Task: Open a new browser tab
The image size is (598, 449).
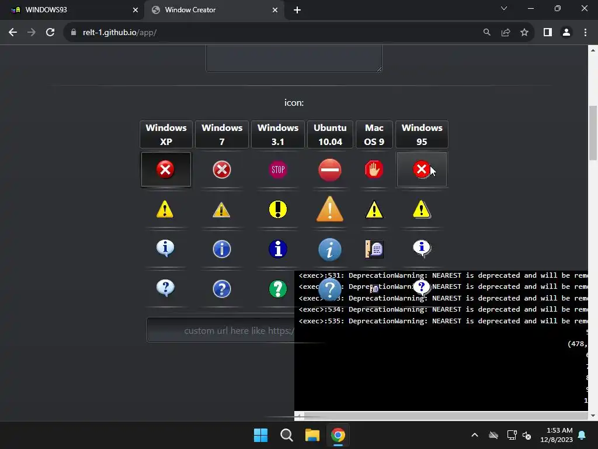Action: pyautogui.click(x=297, y=11)
